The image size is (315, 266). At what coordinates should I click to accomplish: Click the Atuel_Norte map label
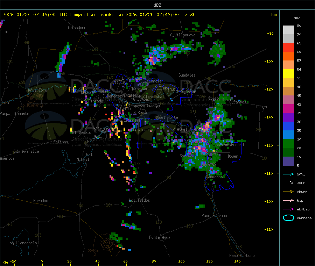coord(166,117)
